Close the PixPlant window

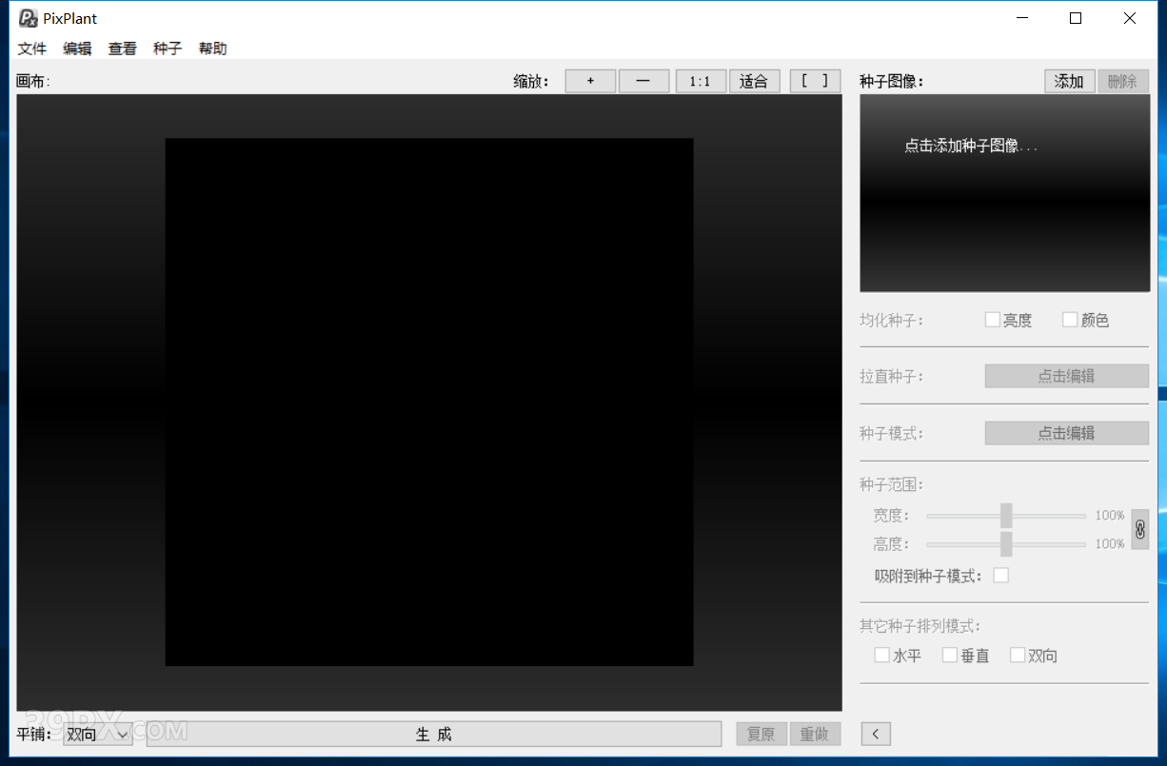pyautogui.click(x=1130, y=18)
